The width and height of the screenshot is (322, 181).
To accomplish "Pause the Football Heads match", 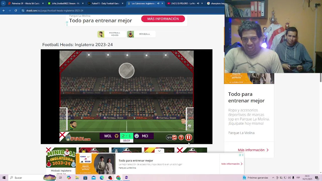I will [188, 137].
